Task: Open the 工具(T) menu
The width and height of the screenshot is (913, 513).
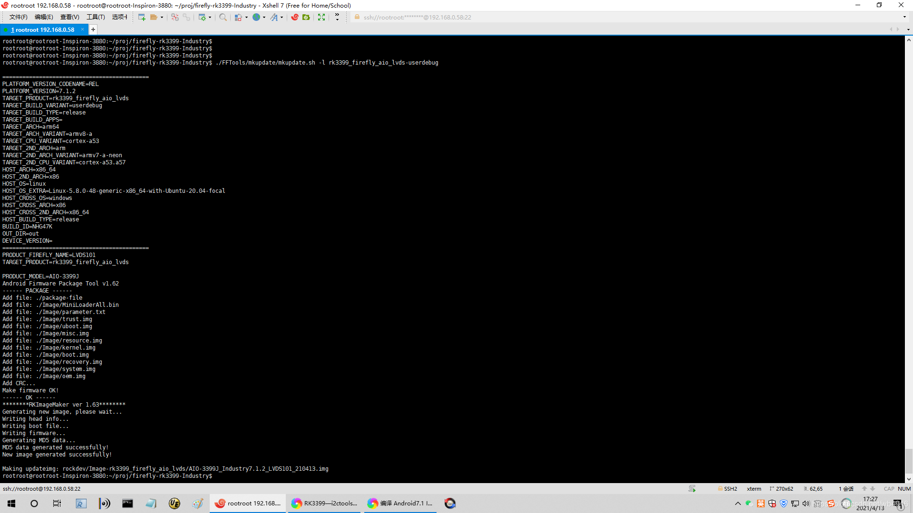Action: click(96, 17)
